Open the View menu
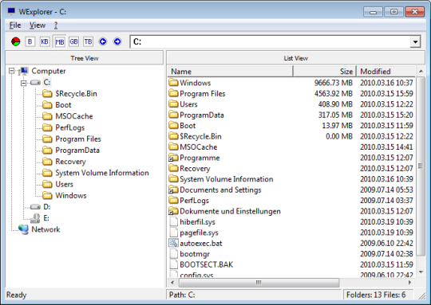 pyautogui.click(x=38, y=25)
